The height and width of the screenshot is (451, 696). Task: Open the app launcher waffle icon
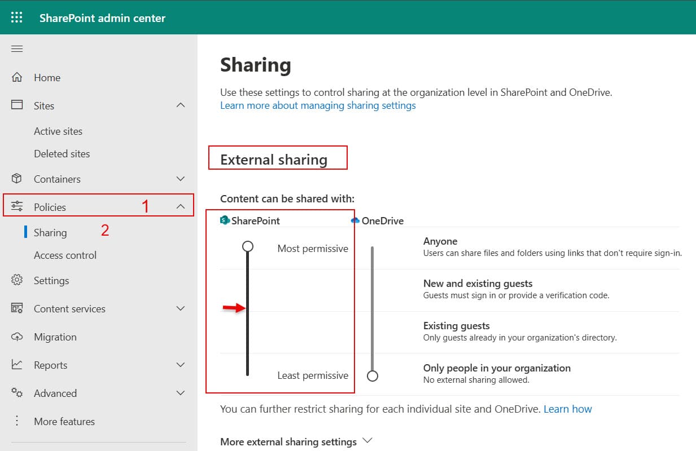tap(17, 17)
